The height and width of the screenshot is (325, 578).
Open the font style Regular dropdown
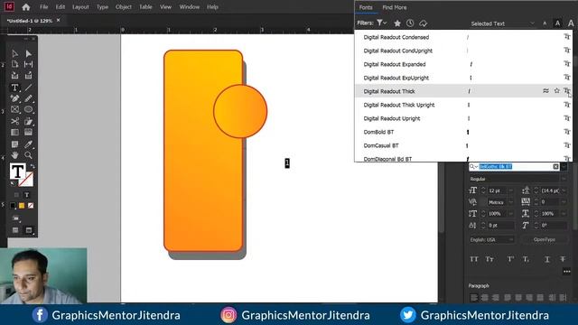click(564, 179)
